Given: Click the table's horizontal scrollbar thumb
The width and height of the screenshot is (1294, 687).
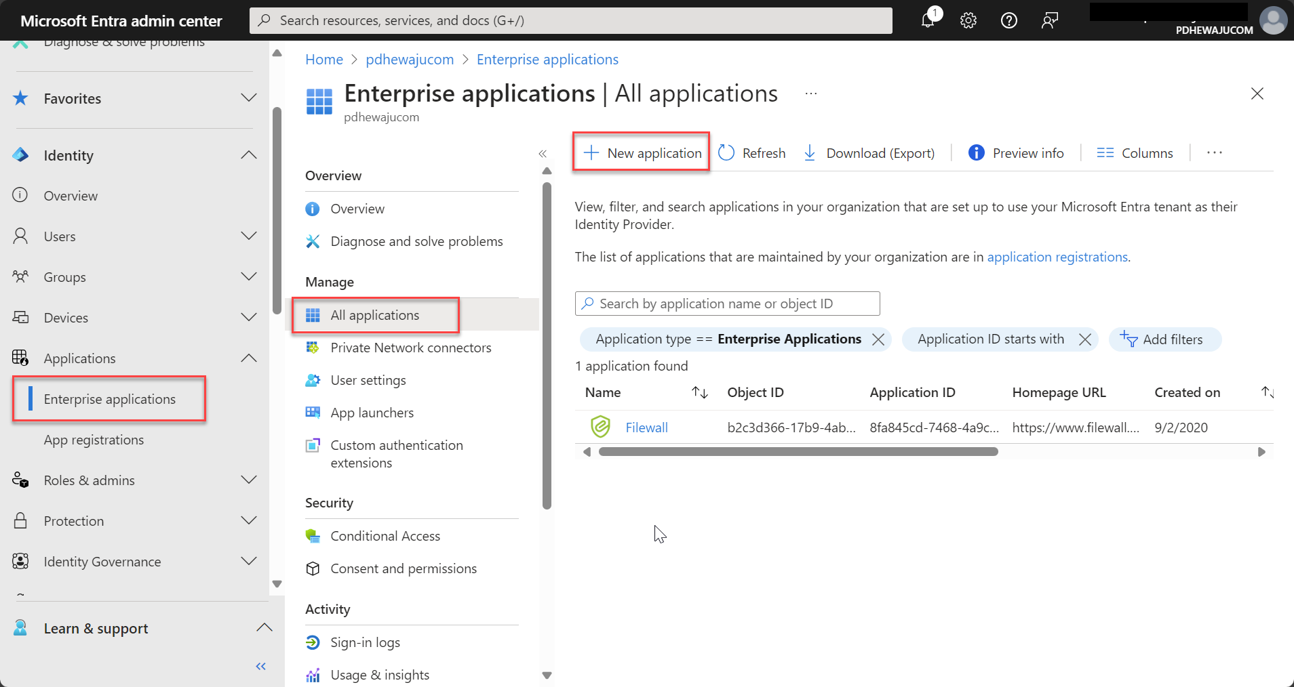Looking at the screenshot, I should [x=798, y=452].
